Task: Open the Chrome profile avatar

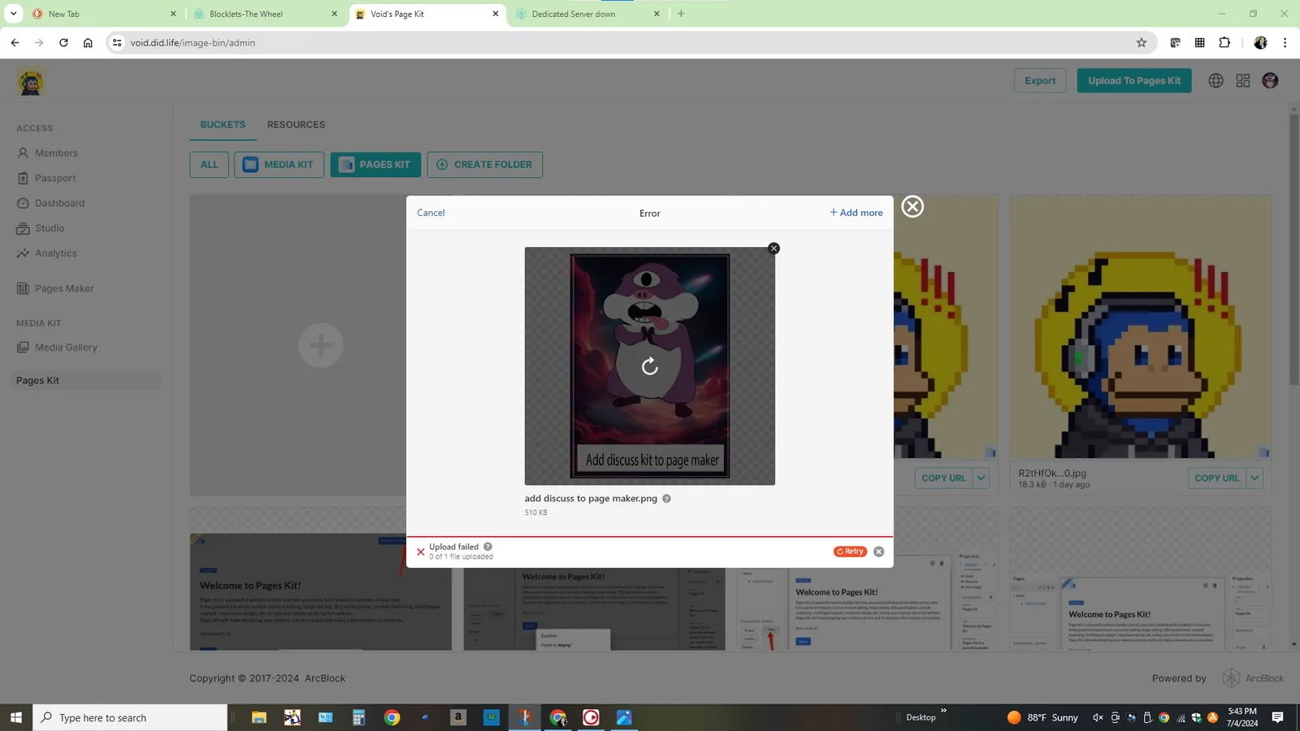Action: point(1260,43)
